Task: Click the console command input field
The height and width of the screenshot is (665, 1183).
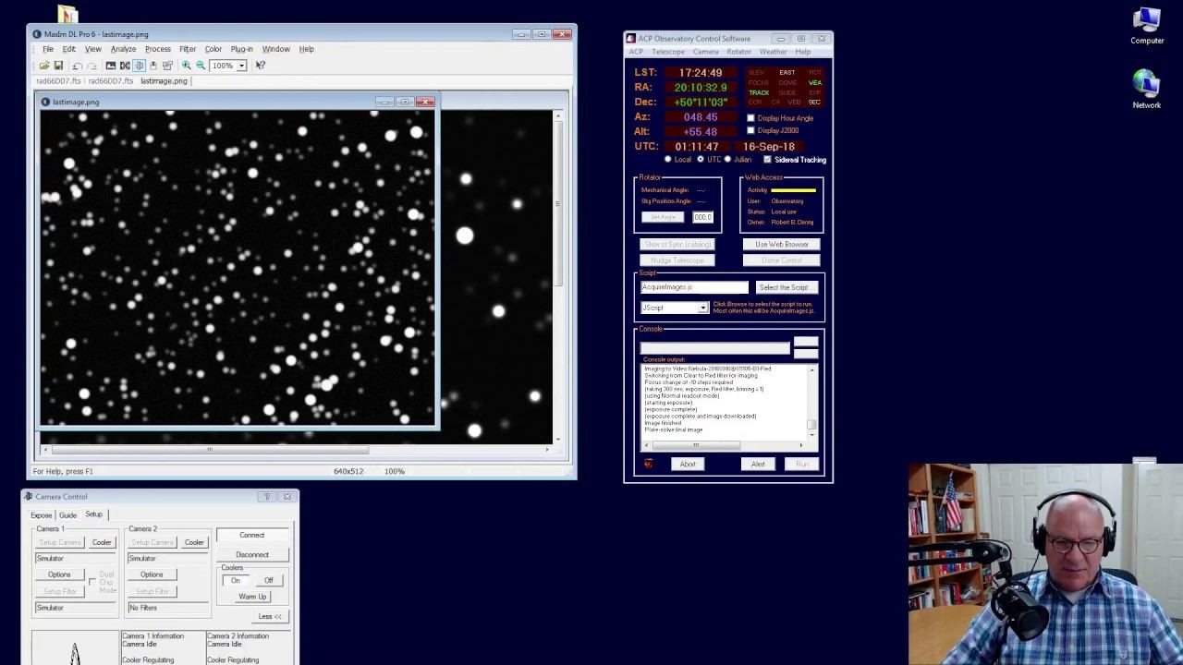Action: tap(715, 348)
